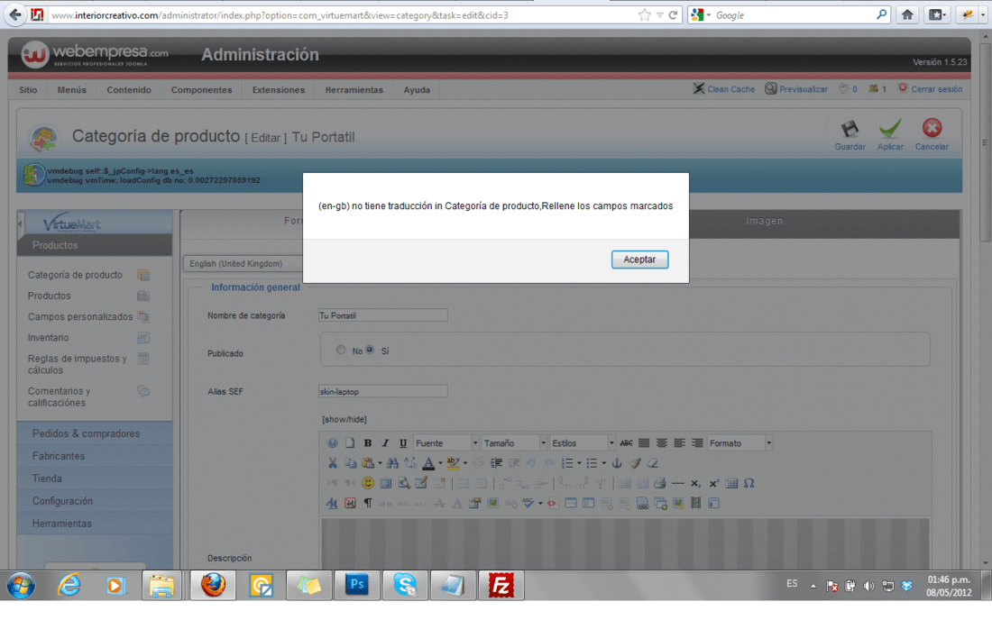992x620 pixels.
Task: Click the Aplicar green checkmark icon
Action: [x=890, y=129]
